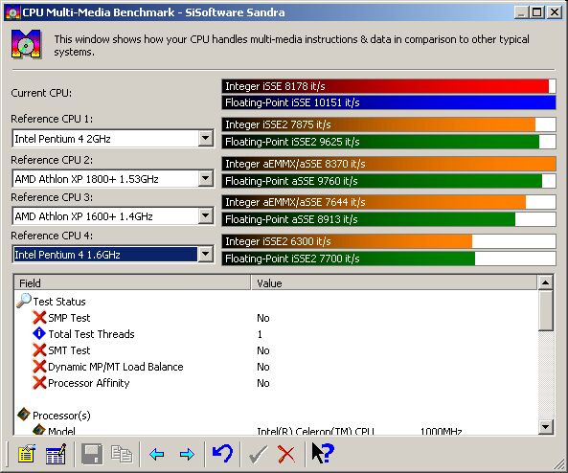Click the grey checkmark OK icon
The width and height of the screenshot is (568, 473).
pos(258,454)
